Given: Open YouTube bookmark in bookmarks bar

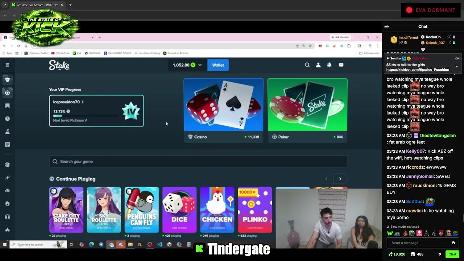Looking at the screenshot, I should 61,53.
